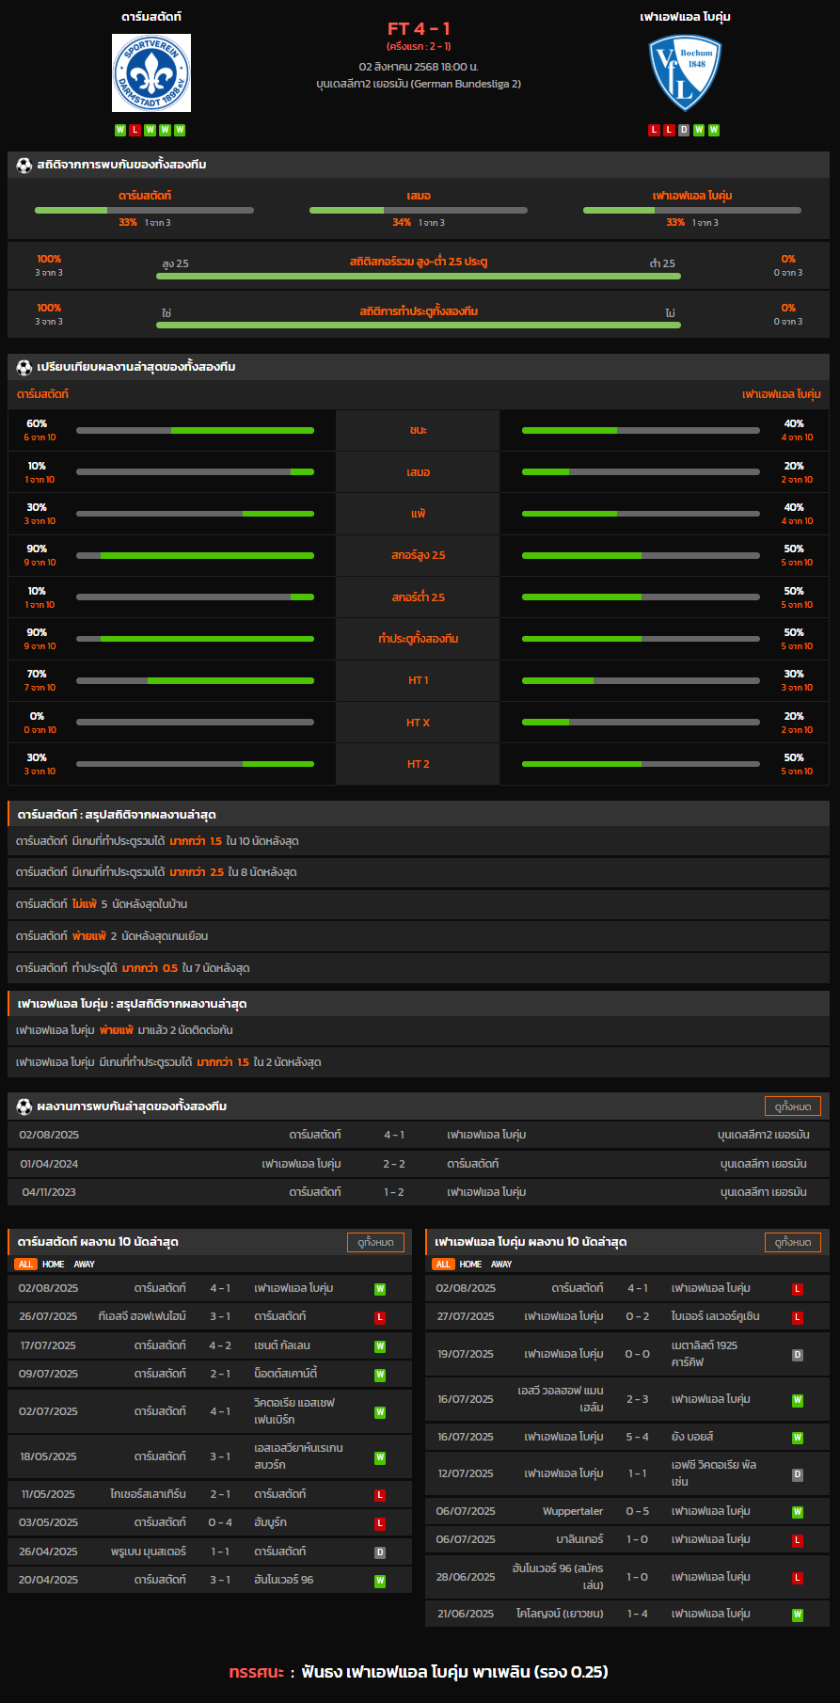Click Darmstadt 60% win bar
Viewport: 840px width, 1703px height.
click(195, 431)
